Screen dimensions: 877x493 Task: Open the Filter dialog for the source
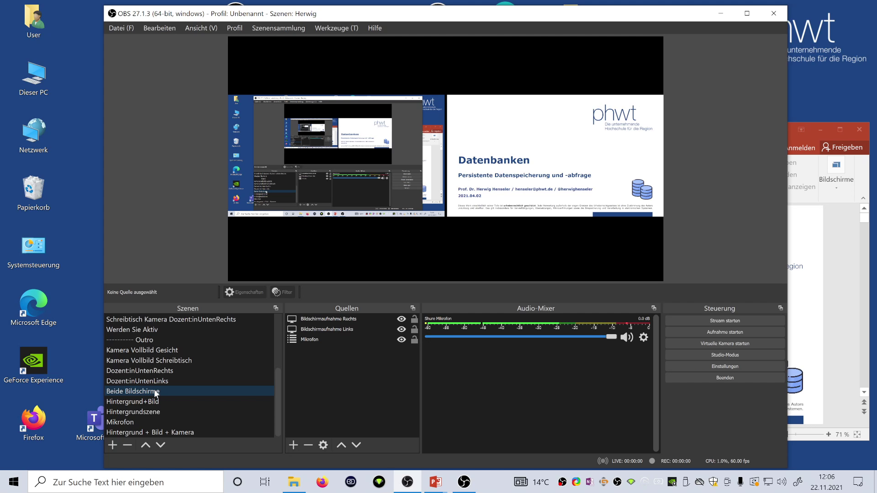pos(282,292)
